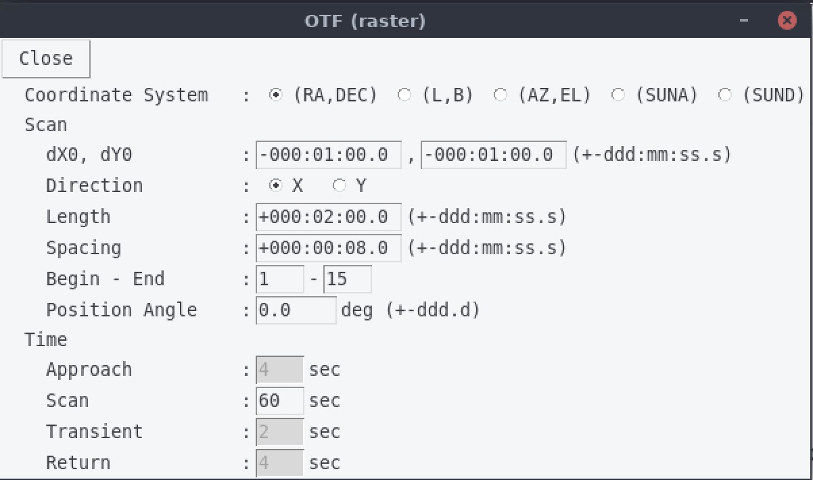The width and height of the screenshot is (813, 480).
Task: Minimize the OTF (raster) window
Action: click(x=744, y=21)
